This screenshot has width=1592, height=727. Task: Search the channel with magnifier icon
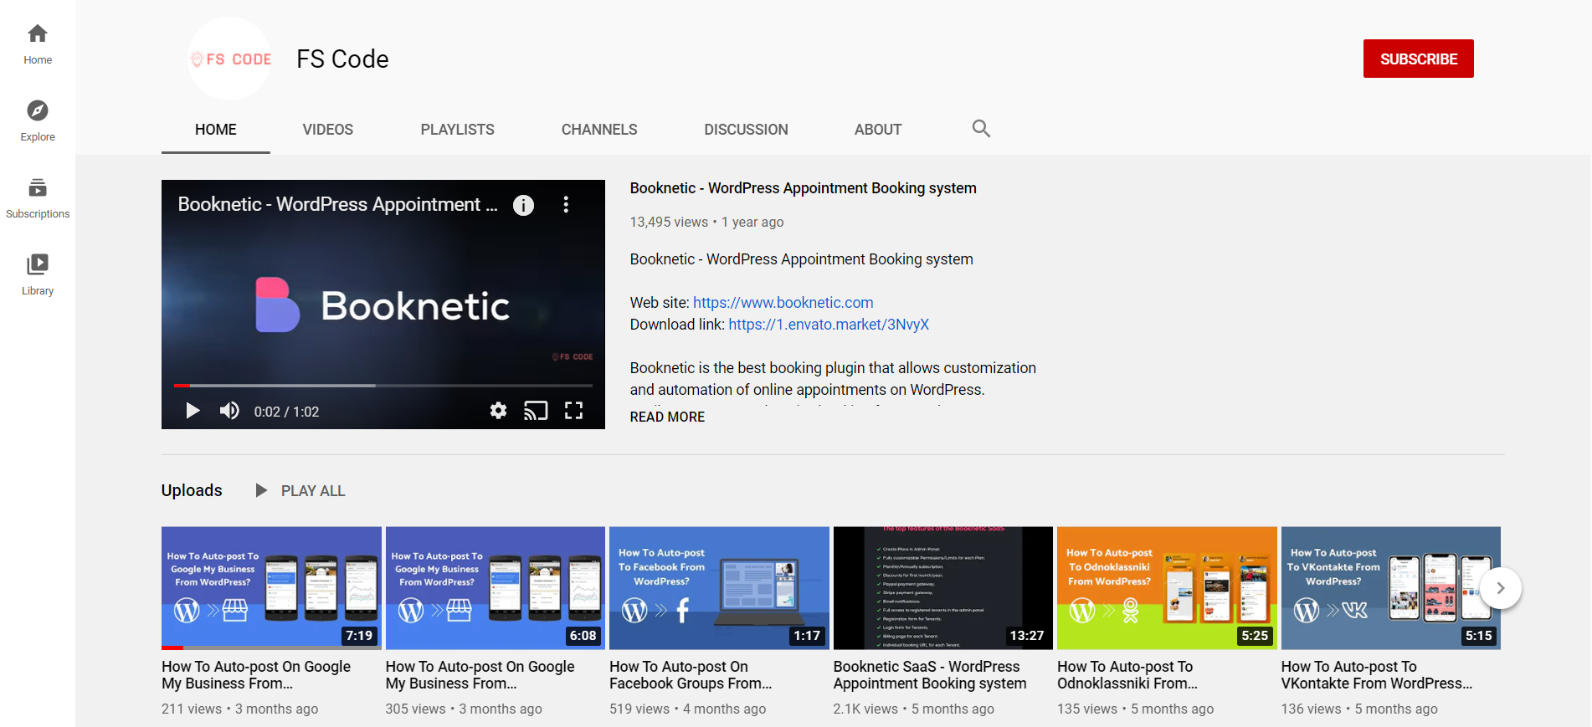click(981, 129)
